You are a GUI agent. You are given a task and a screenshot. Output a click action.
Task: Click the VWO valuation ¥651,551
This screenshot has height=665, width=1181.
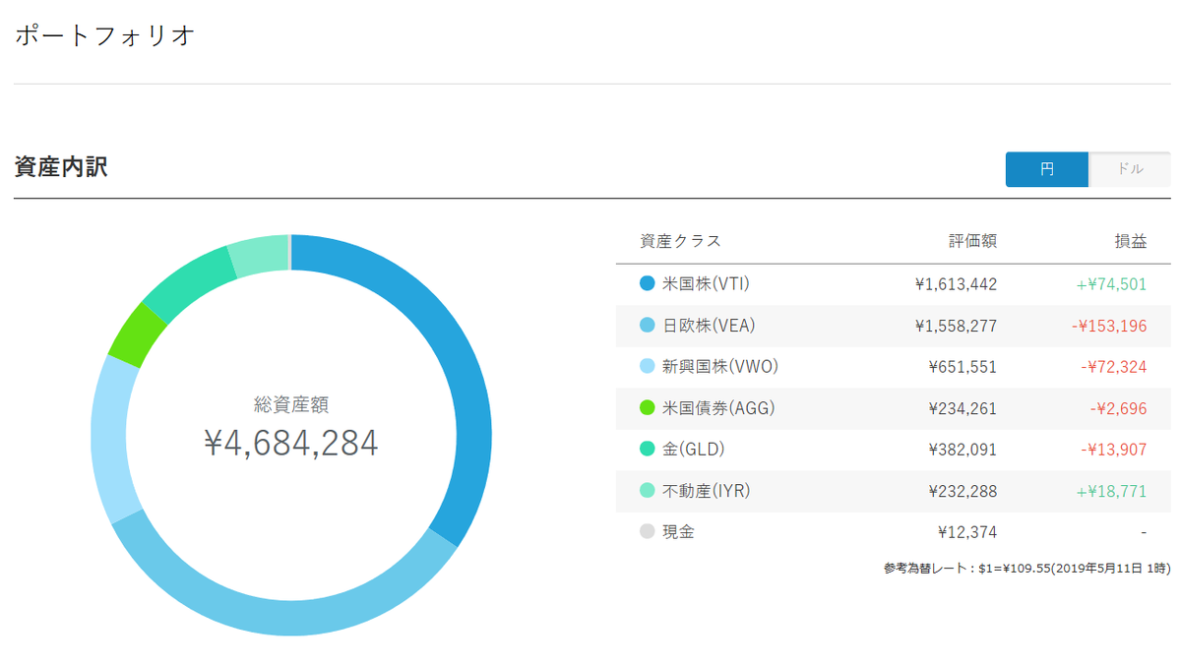click(x=963, y=367)
